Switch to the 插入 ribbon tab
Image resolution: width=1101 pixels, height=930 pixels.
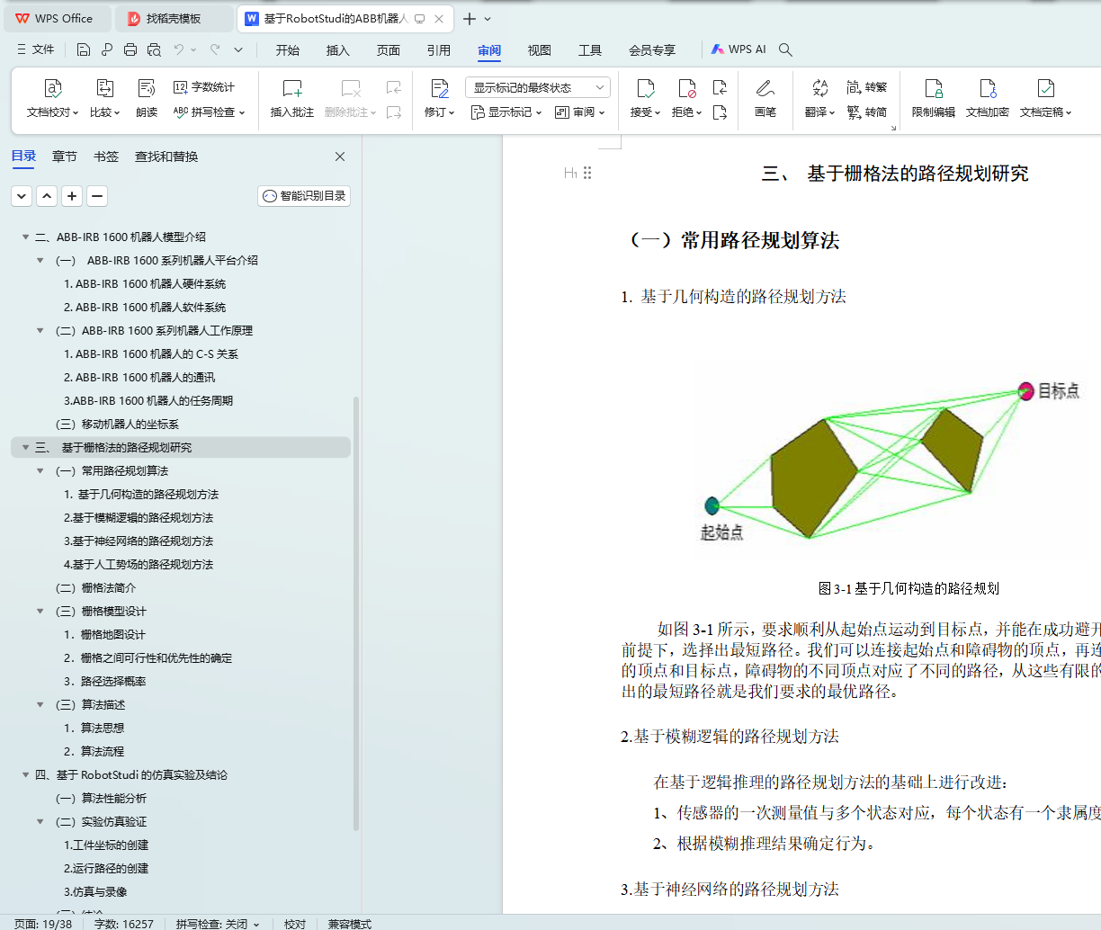[338, 50]
